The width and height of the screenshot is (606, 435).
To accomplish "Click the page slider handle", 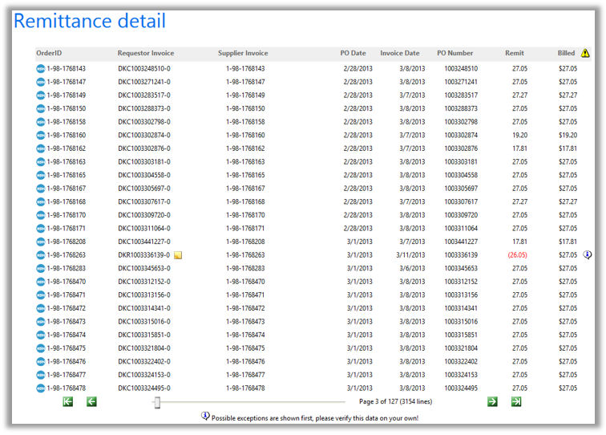I will point(157,402).
